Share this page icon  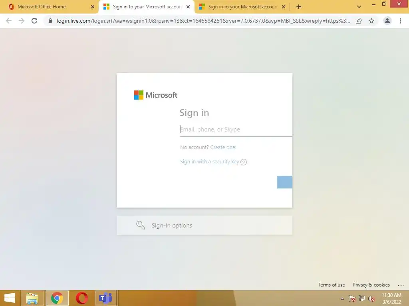coord(359,21)
